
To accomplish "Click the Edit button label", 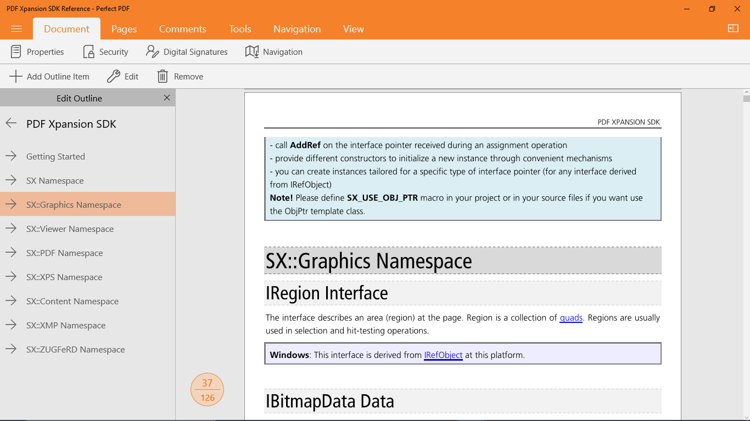I will [x=132, y=77].
